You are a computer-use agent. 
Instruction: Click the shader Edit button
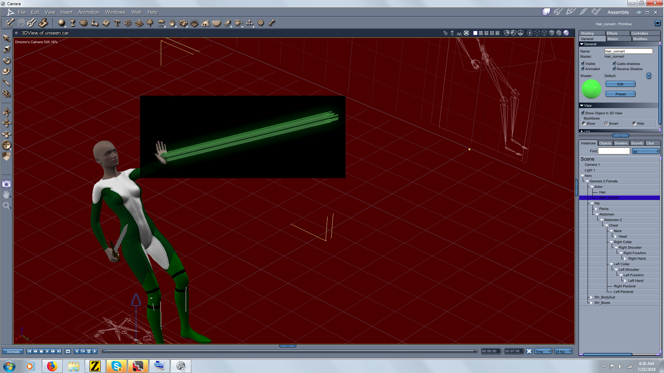click(x=620, y=84)
